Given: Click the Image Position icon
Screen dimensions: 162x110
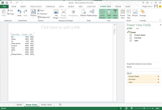Looking at the screenshot, I should point(64,12).
